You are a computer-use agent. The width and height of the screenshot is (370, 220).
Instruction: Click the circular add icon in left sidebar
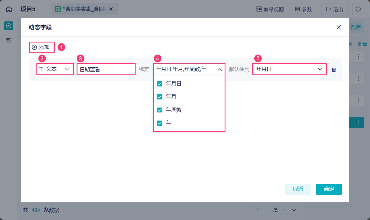pos(9,26)
